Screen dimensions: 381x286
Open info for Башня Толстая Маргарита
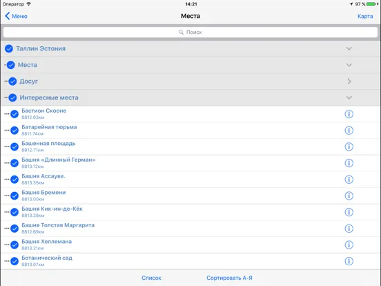coord(349,229)
